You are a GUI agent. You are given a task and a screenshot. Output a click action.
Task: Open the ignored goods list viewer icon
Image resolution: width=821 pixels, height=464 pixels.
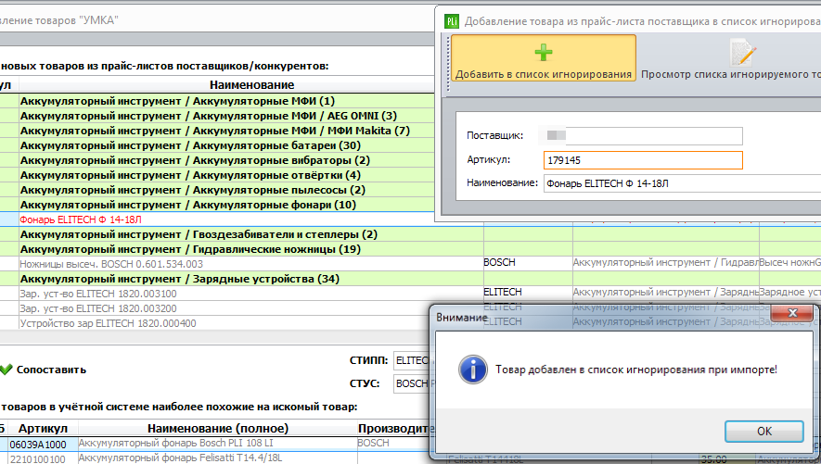[x=743, y=54]
